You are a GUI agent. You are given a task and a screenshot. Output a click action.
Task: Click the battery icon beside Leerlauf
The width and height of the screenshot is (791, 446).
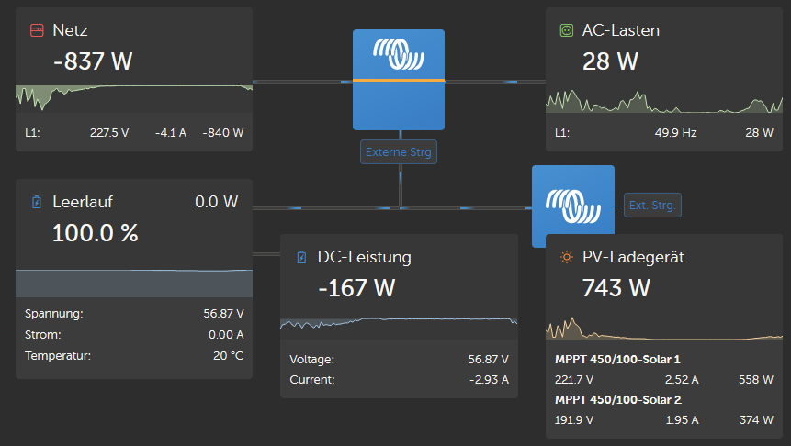(36, 202)
